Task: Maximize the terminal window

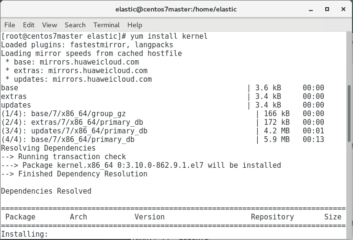Action: click(327, 9)
